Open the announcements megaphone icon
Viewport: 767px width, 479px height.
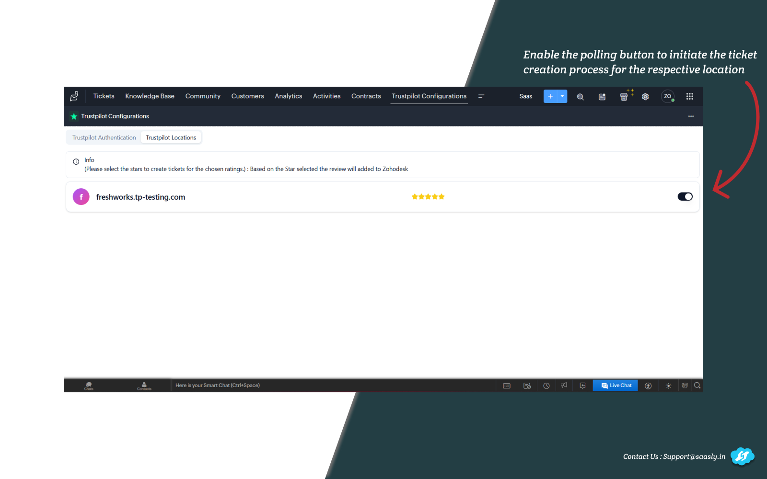point(564,385)
